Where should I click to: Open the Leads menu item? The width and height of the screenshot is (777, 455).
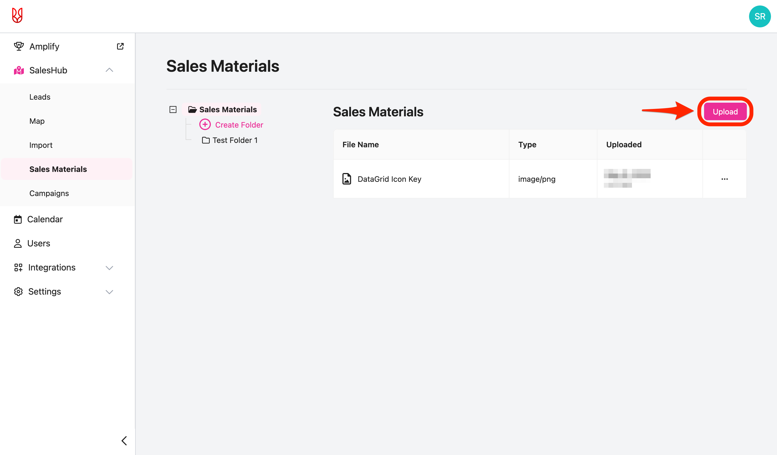click(x=40, y=97)
